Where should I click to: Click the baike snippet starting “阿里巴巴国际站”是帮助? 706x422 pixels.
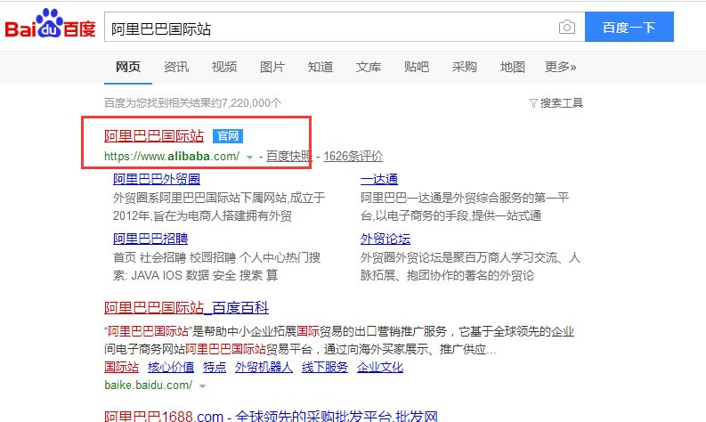pyautogui.click(x=339, y=340)
